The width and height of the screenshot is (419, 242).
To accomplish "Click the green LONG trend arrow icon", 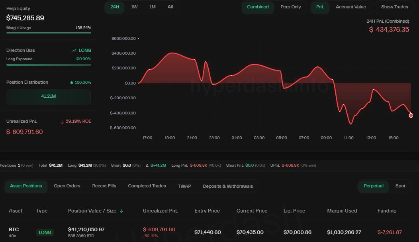I will [x=74, y=50].
